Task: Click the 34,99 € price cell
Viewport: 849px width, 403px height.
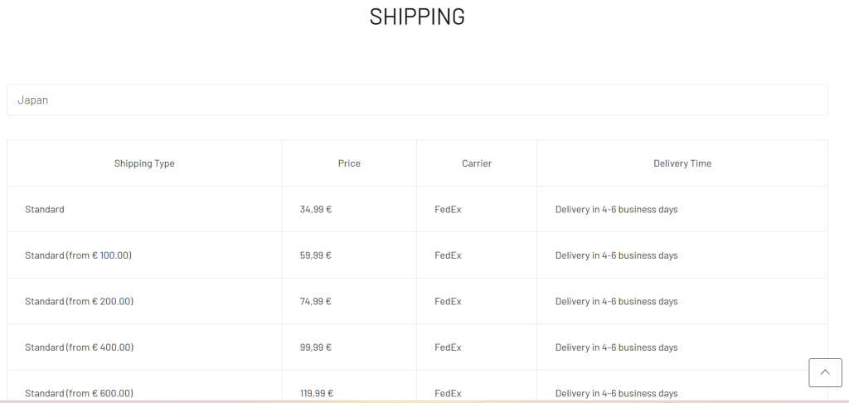Action: (x=316, y=209)
